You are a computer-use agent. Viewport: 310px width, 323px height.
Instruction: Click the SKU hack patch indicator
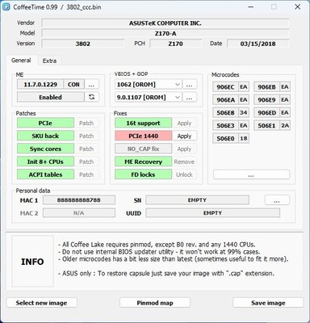[45, 136]
